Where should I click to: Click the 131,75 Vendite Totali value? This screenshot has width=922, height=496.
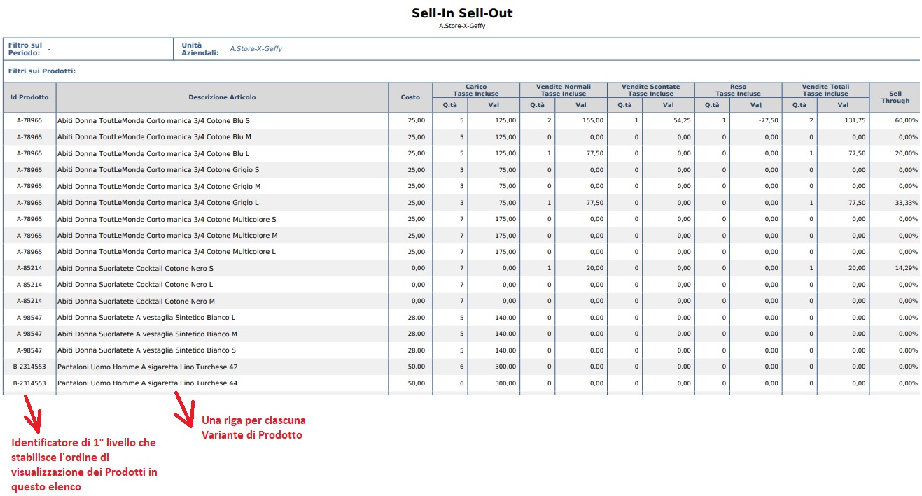tap(855, 120)
